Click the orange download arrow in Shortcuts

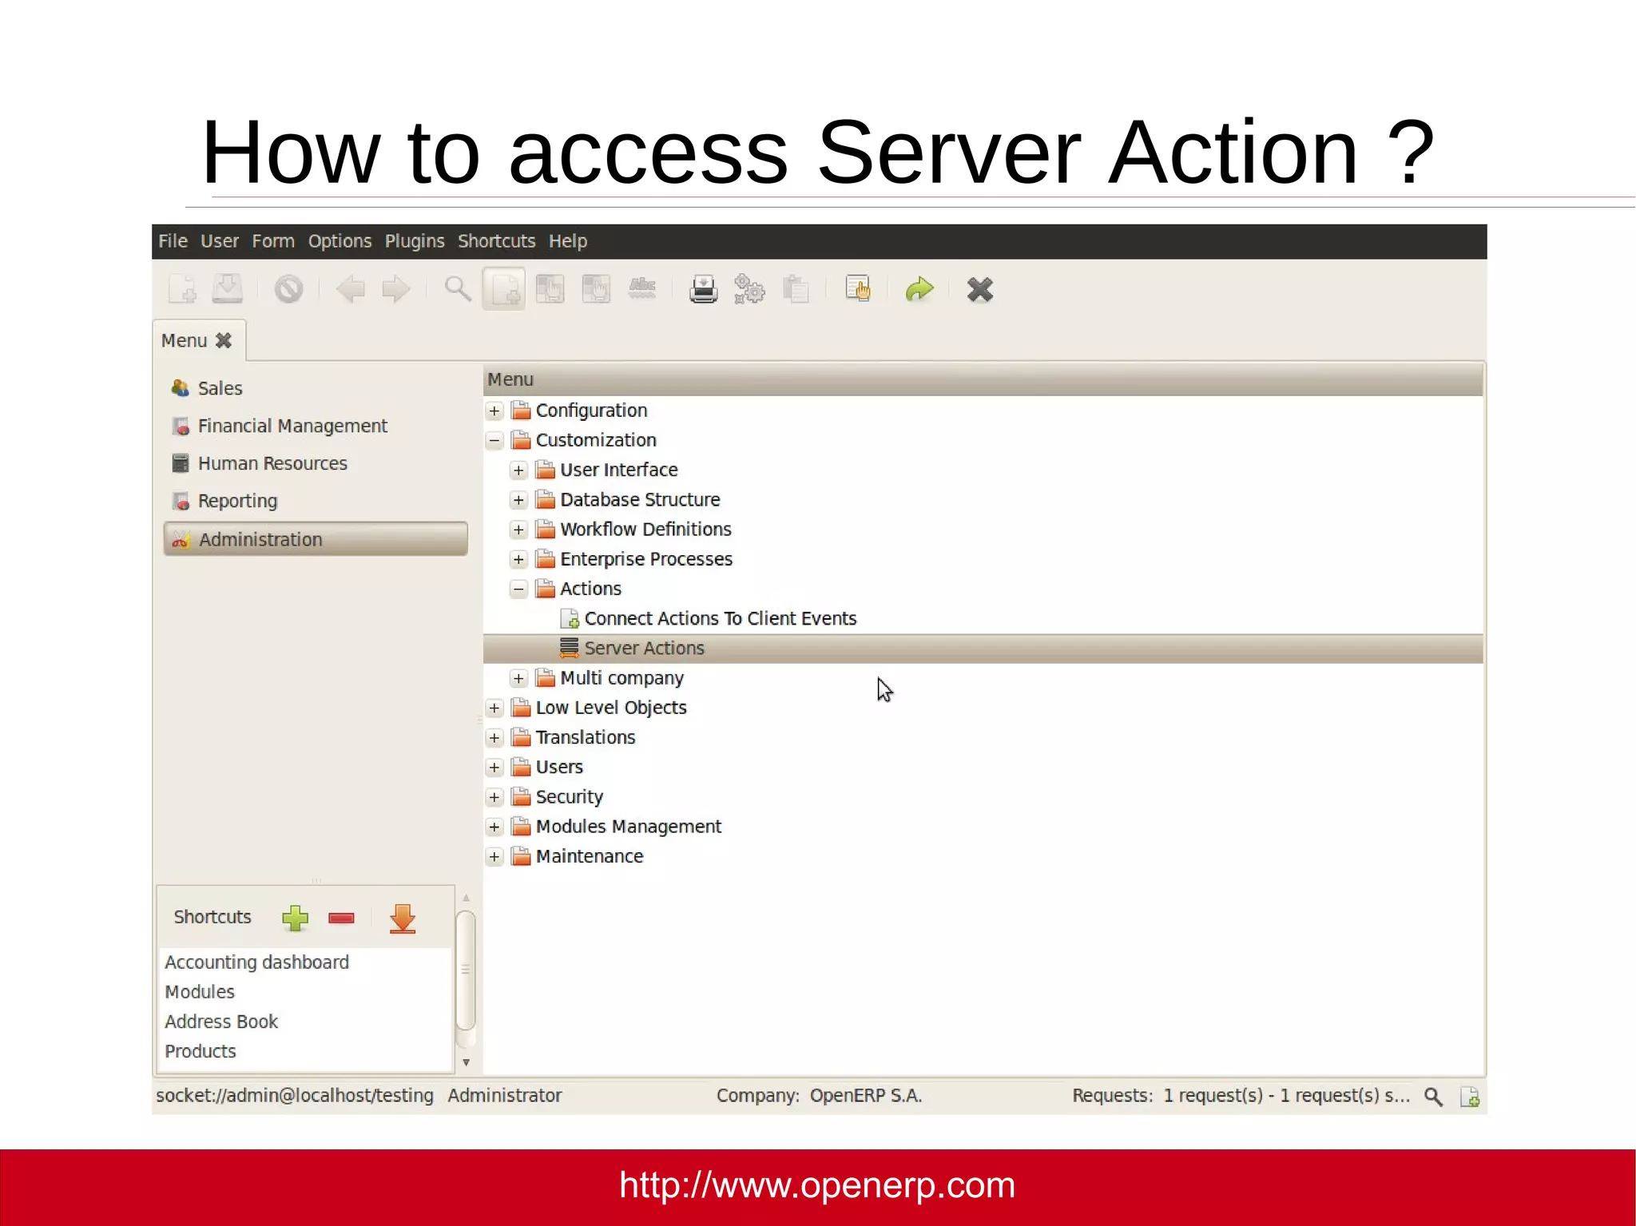(403, 919)
